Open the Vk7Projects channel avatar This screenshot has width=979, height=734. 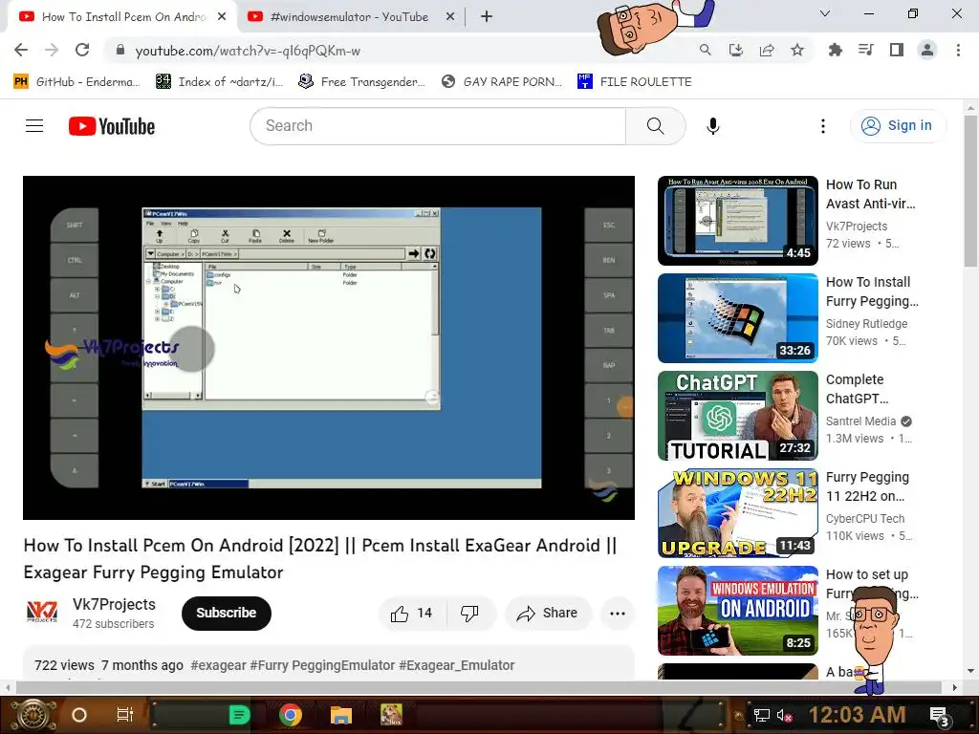coord(42,613)
